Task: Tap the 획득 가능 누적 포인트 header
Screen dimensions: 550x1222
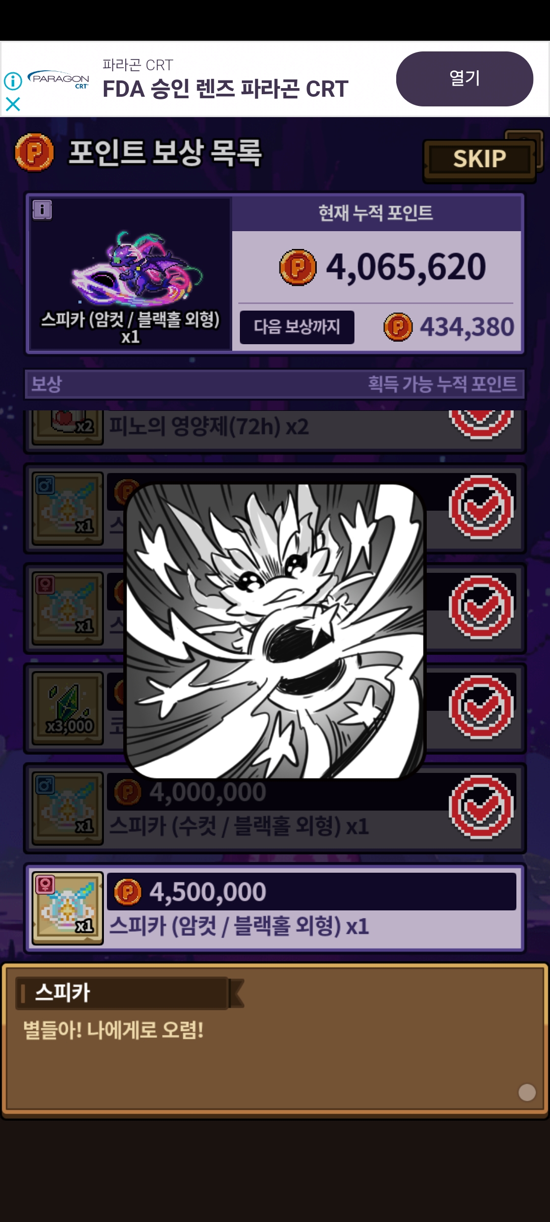Action: point(442,384)
